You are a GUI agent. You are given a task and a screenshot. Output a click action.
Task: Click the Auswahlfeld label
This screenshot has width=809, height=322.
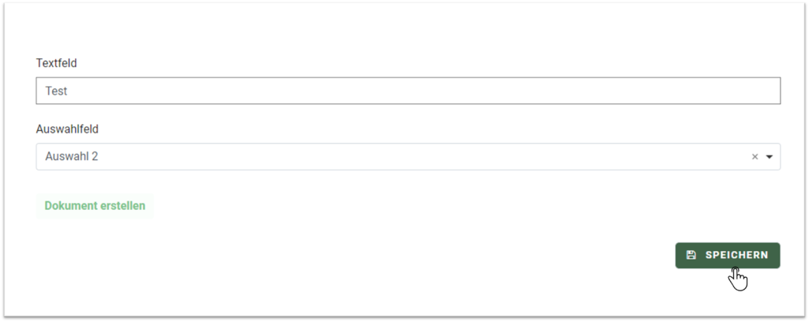point(67,129)
